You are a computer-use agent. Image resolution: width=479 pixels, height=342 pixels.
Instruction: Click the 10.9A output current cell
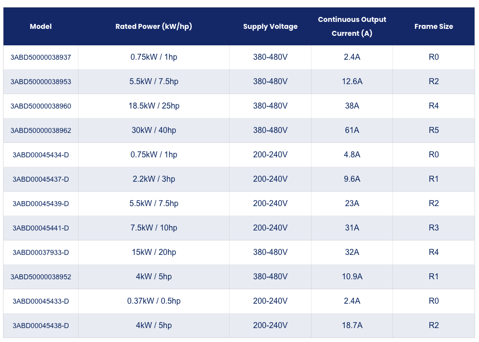pyautogui.click(x=352, y=276)
